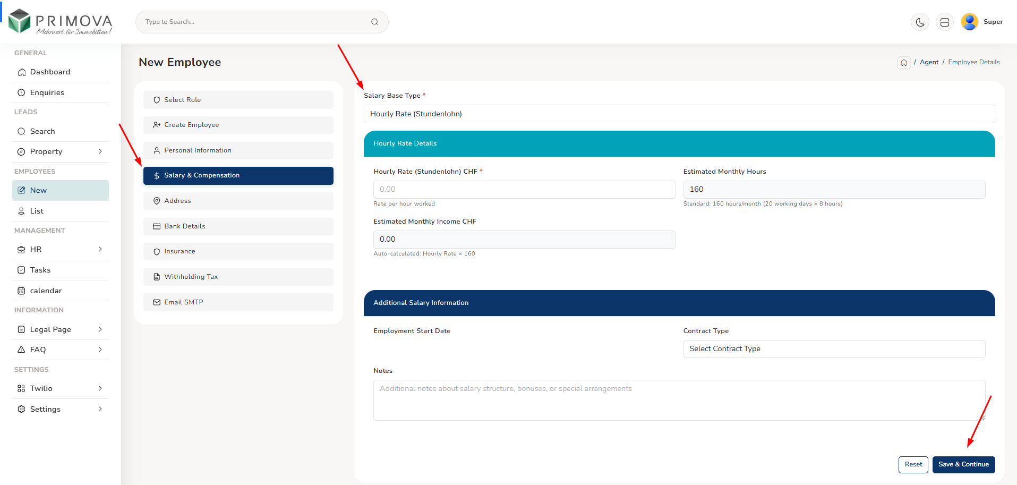The image size is (1017, 485).
Task: Open Dashboard from sidebar
Action: pyautogui.click(x=50, y=72)
